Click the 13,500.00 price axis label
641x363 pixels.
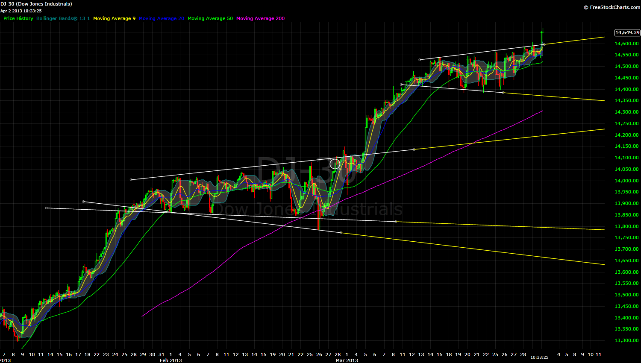pos(626,295)
